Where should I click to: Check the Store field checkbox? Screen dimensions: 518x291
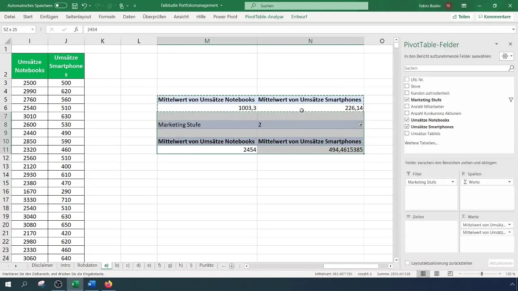[407, 86]
